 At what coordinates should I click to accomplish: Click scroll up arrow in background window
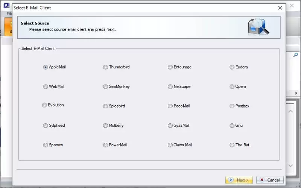click(x=290, y=111)
